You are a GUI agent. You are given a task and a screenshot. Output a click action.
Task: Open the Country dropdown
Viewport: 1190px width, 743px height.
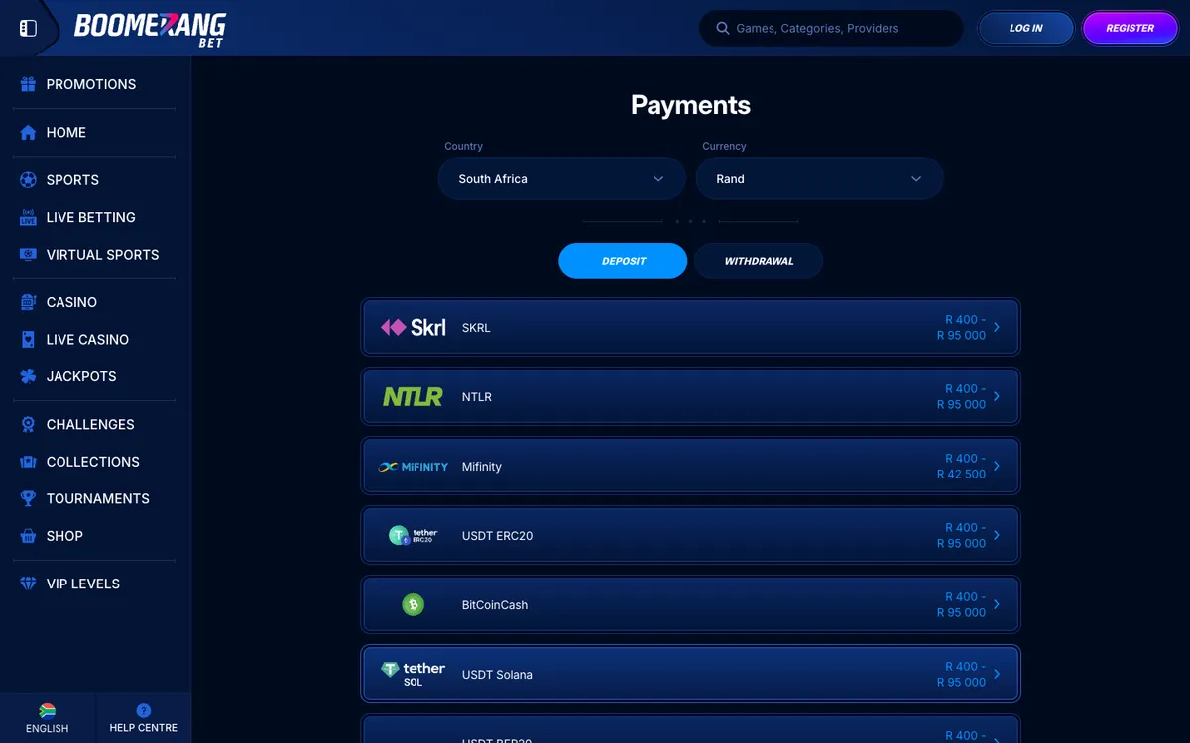(561, 179)
